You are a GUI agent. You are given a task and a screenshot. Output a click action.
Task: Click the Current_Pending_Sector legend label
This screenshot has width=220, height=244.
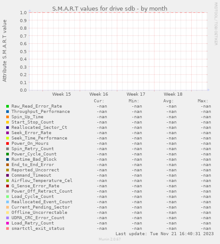tap(41, 207)
